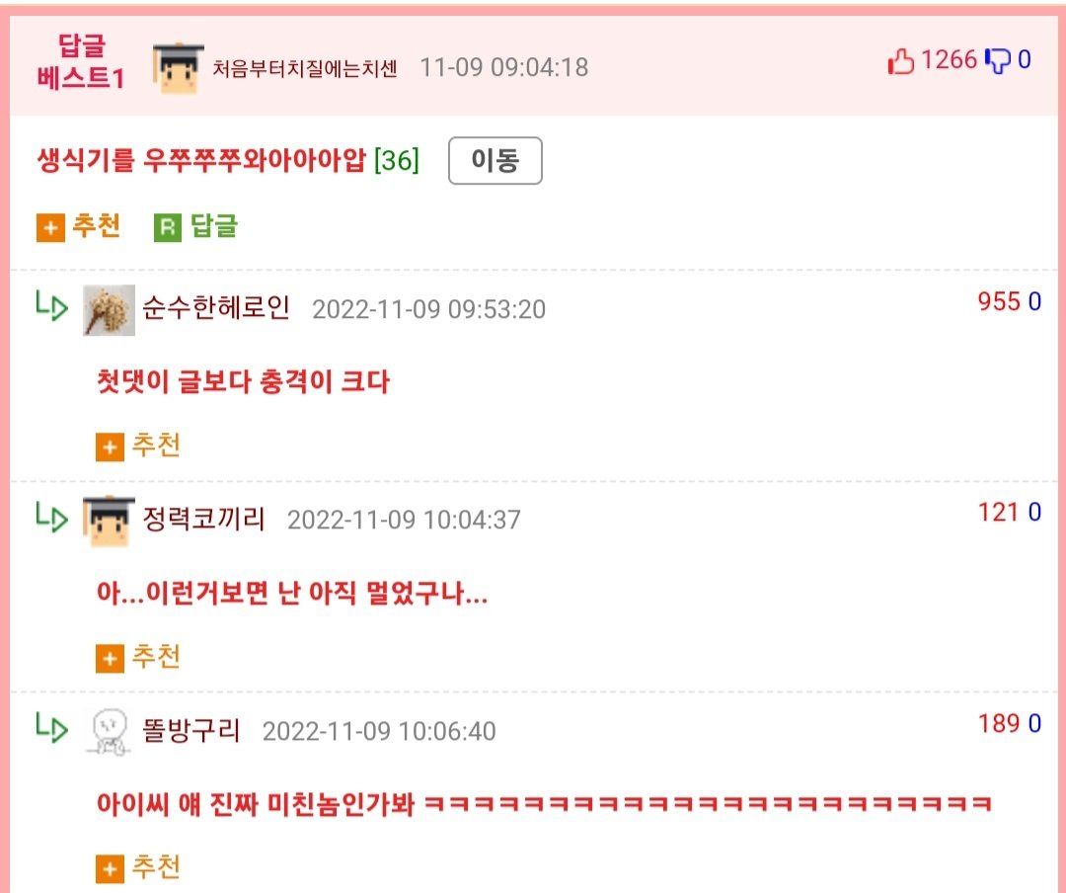This screenshot has width=1066, height=893.
Task: Click the graduation-cap avatar of 처음부터치질에는치센
Action: (x=178, y=69)
